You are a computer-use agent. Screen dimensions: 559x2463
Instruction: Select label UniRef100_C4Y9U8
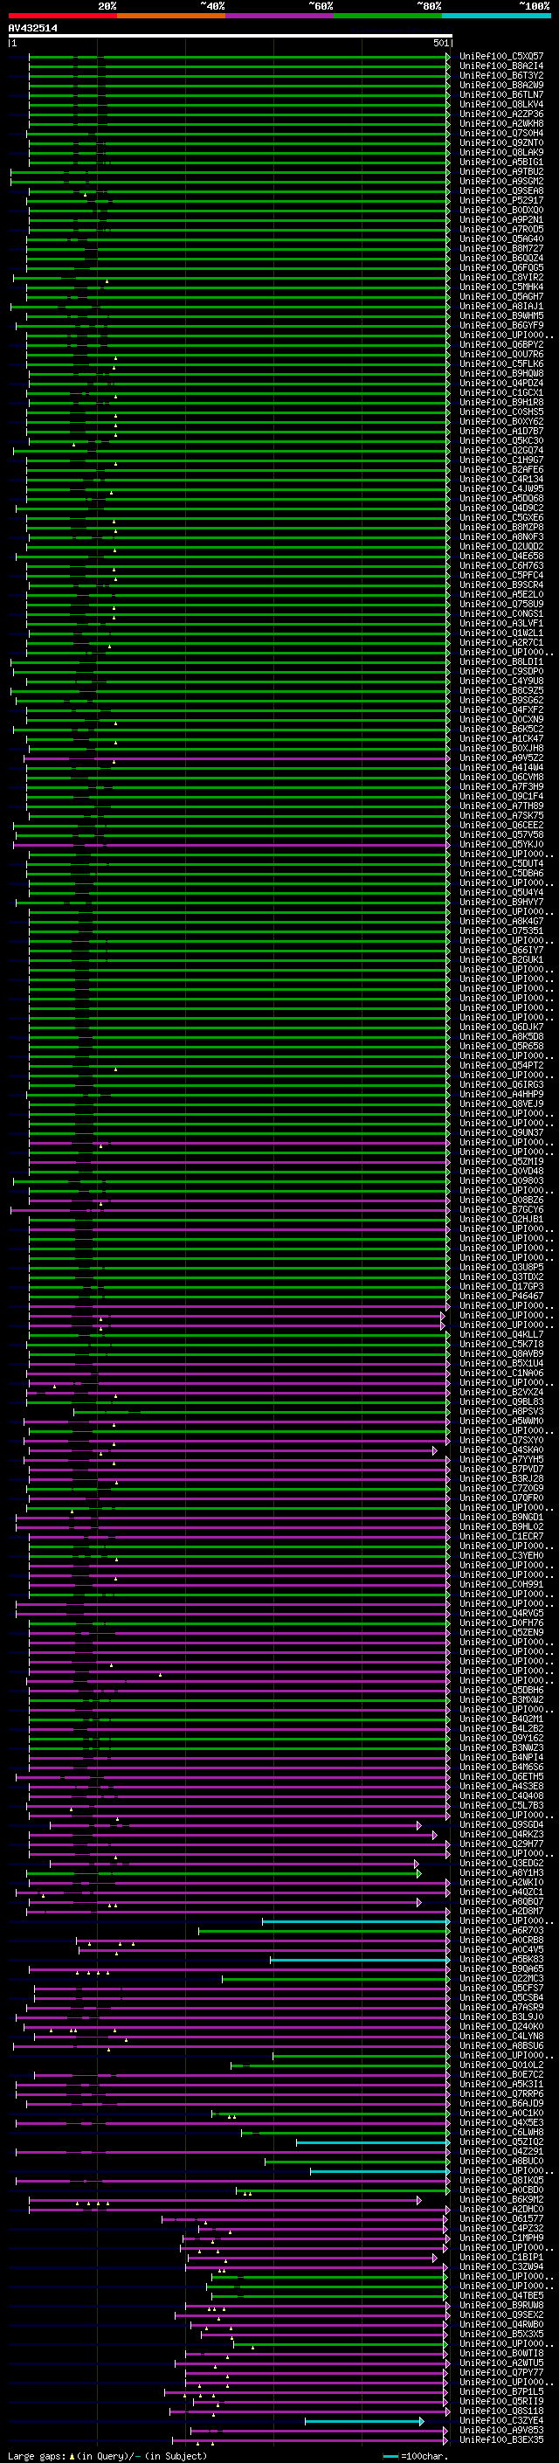tap(500, 681)
